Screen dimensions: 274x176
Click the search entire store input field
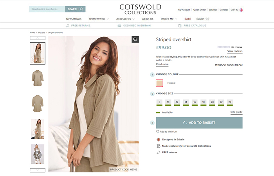coord(47,9)
